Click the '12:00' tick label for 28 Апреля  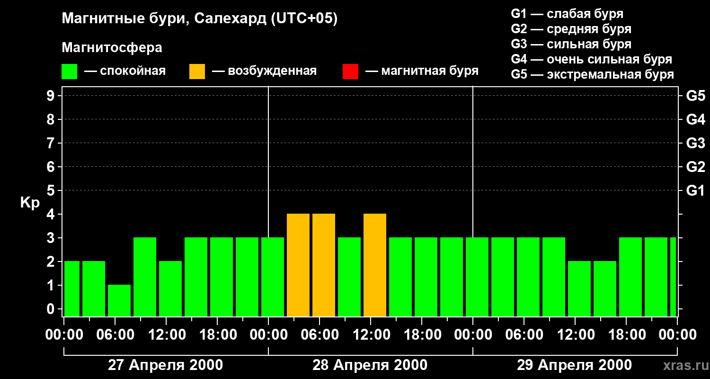(x=371, y=335)
